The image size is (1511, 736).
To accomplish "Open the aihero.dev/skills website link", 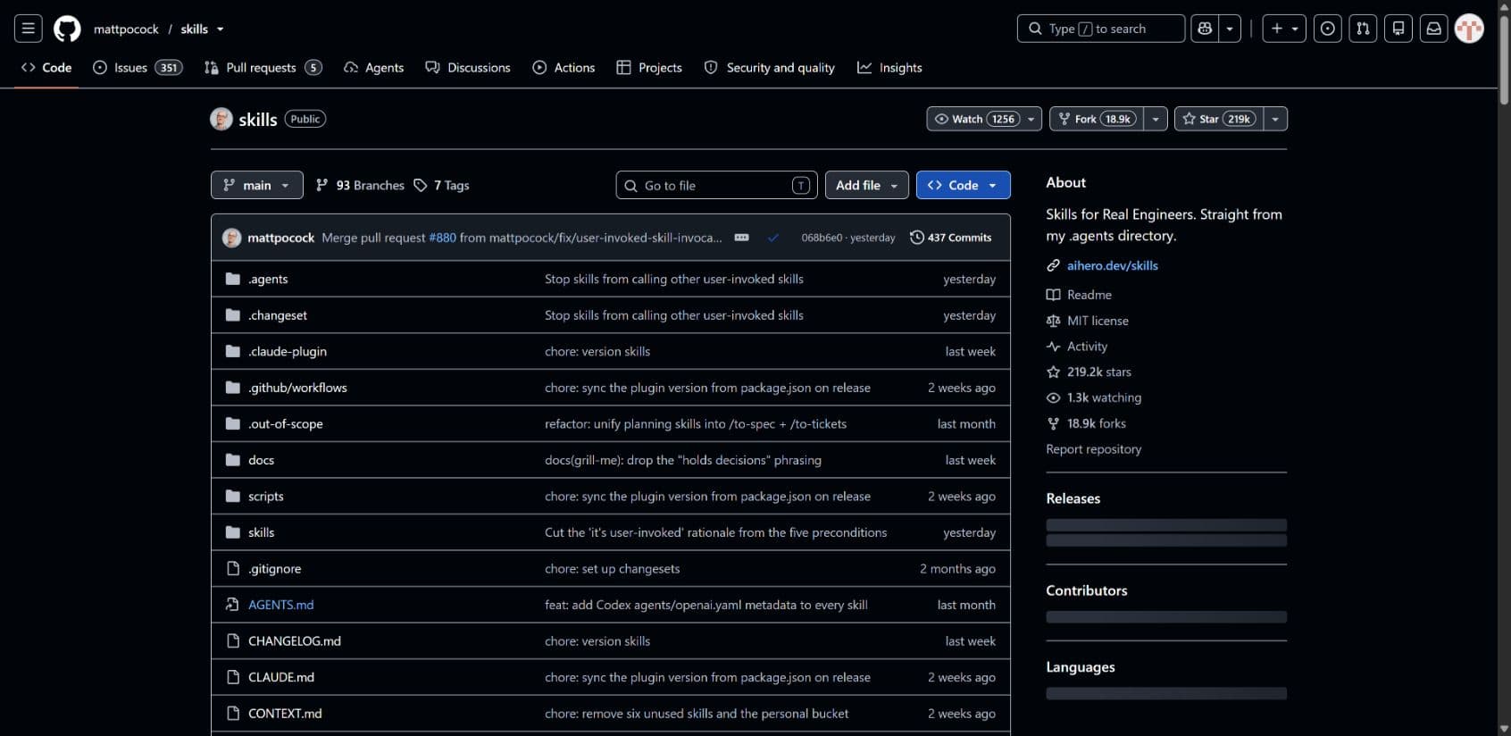I will [1113, 265].
